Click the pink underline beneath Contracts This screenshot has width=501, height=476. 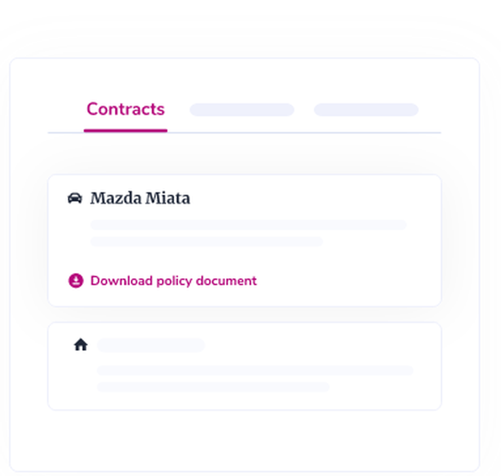tap(125, 131)
